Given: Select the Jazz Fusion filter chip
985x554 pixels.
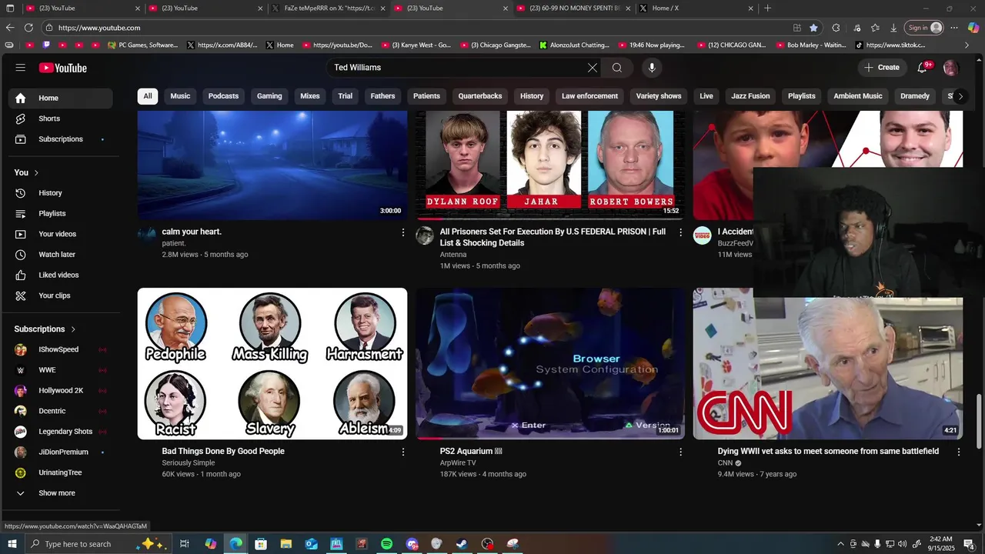Looking at the screenshot, I should click(750, 96).
